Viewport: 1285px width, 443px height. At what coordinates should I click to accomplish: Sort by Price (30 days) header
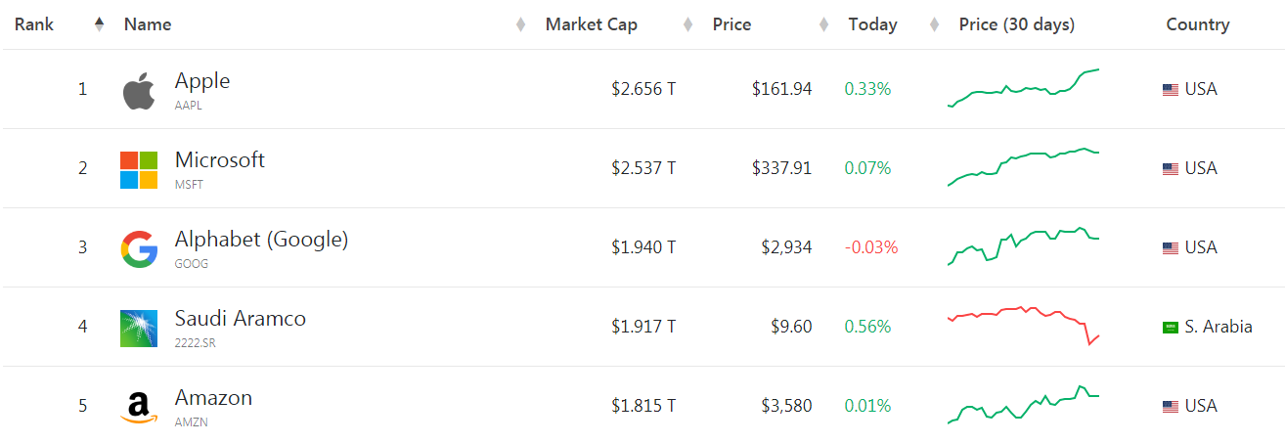click(1017, 24)
